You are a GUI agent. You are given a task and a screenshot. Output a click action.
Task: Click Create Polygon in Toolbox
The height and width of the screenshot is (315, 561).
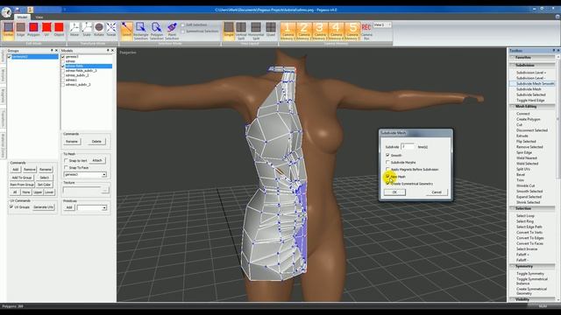(x=528, y=119)
